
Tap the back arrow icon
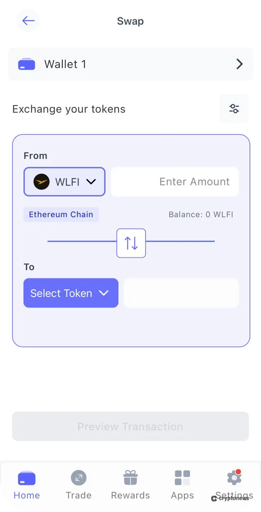[x=28, y=21]
